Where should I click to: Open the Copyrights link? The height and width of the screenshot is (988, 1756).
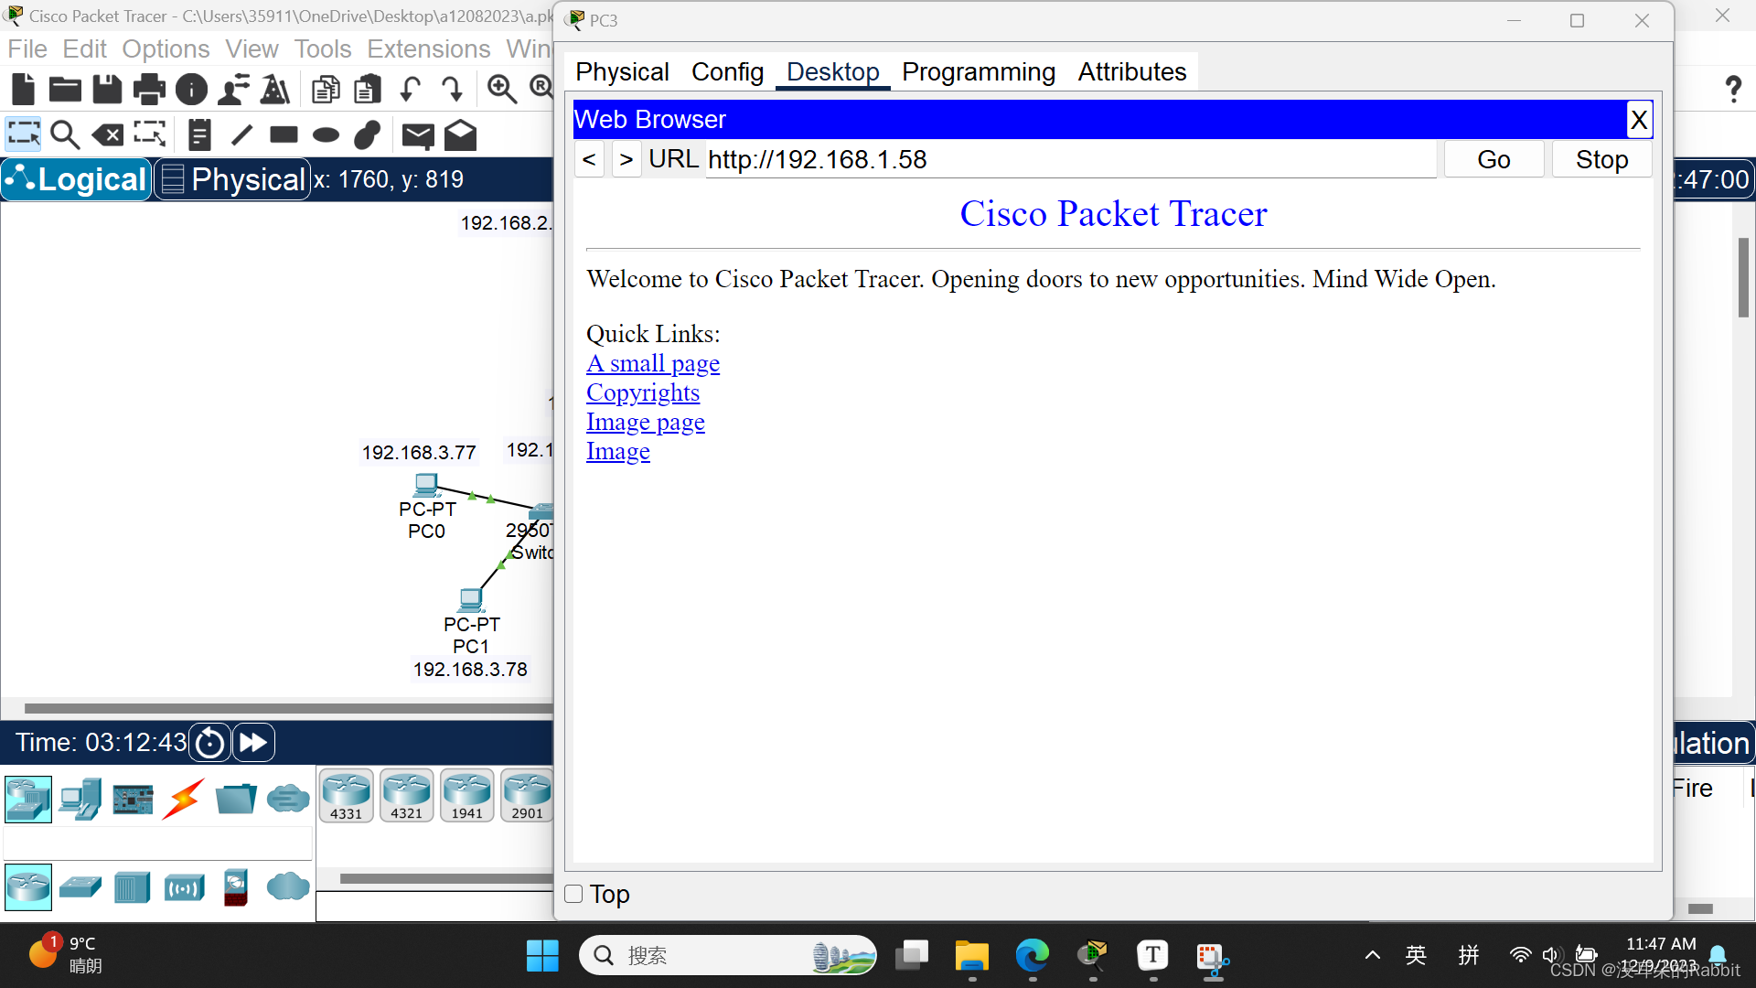coord(643,392)
